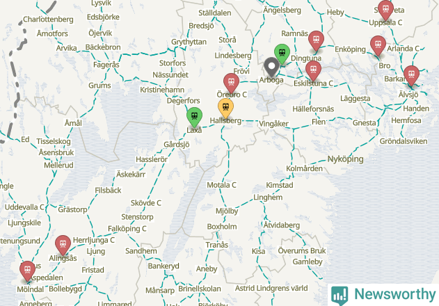Click the red train marker at Älvsjö
The image size is (439, 306).
411,75
